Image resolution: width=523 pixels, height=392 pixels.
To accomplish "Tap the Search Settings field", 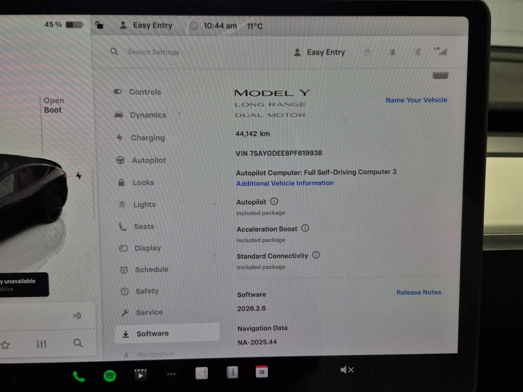I will (x=153, y=52).
